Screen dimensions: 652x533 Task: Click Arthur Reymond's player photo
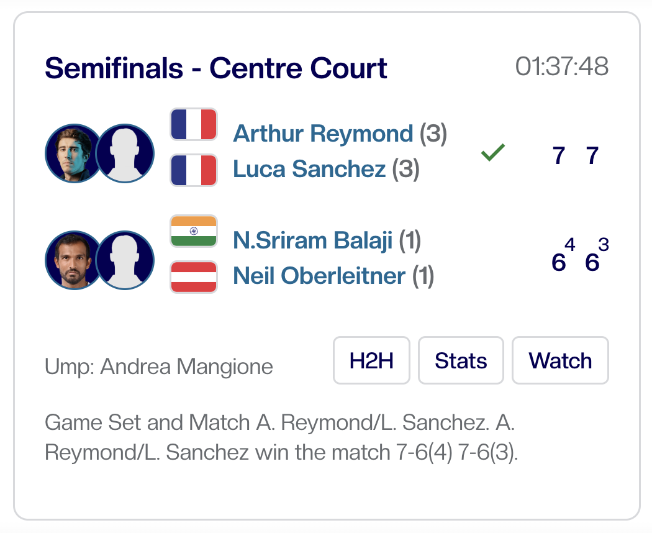(x=72, y=153)
